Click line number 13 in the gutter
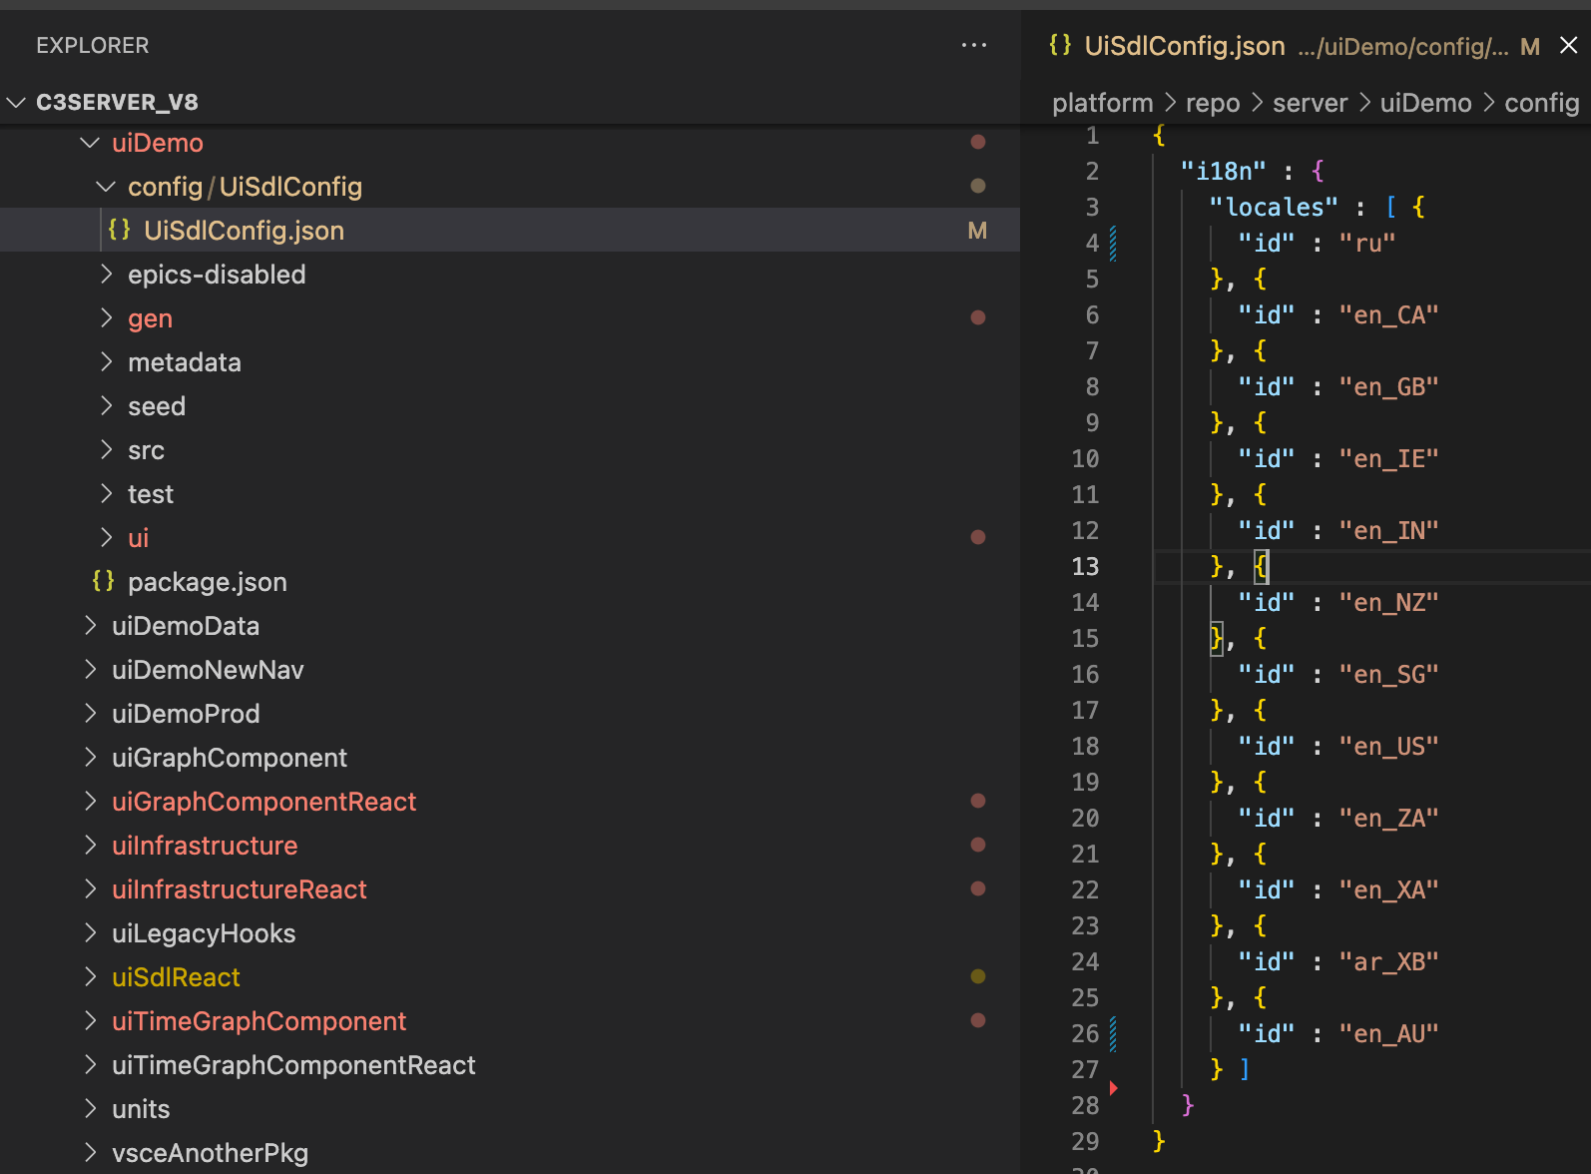 tap(1085, 566)
